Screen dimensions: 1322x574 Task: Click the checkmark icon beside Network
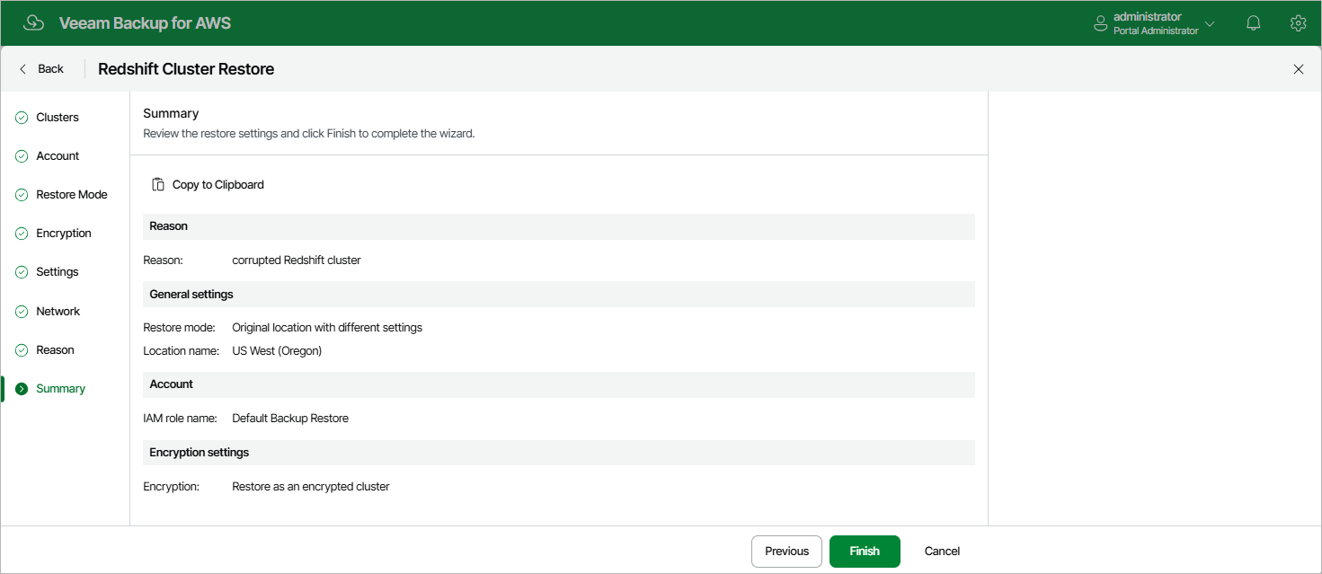(22, 312)
